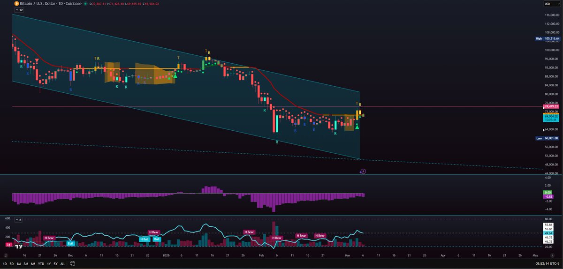Click the Bull label near December
This screenshot has height=269, width=563.
coord(70,243)
